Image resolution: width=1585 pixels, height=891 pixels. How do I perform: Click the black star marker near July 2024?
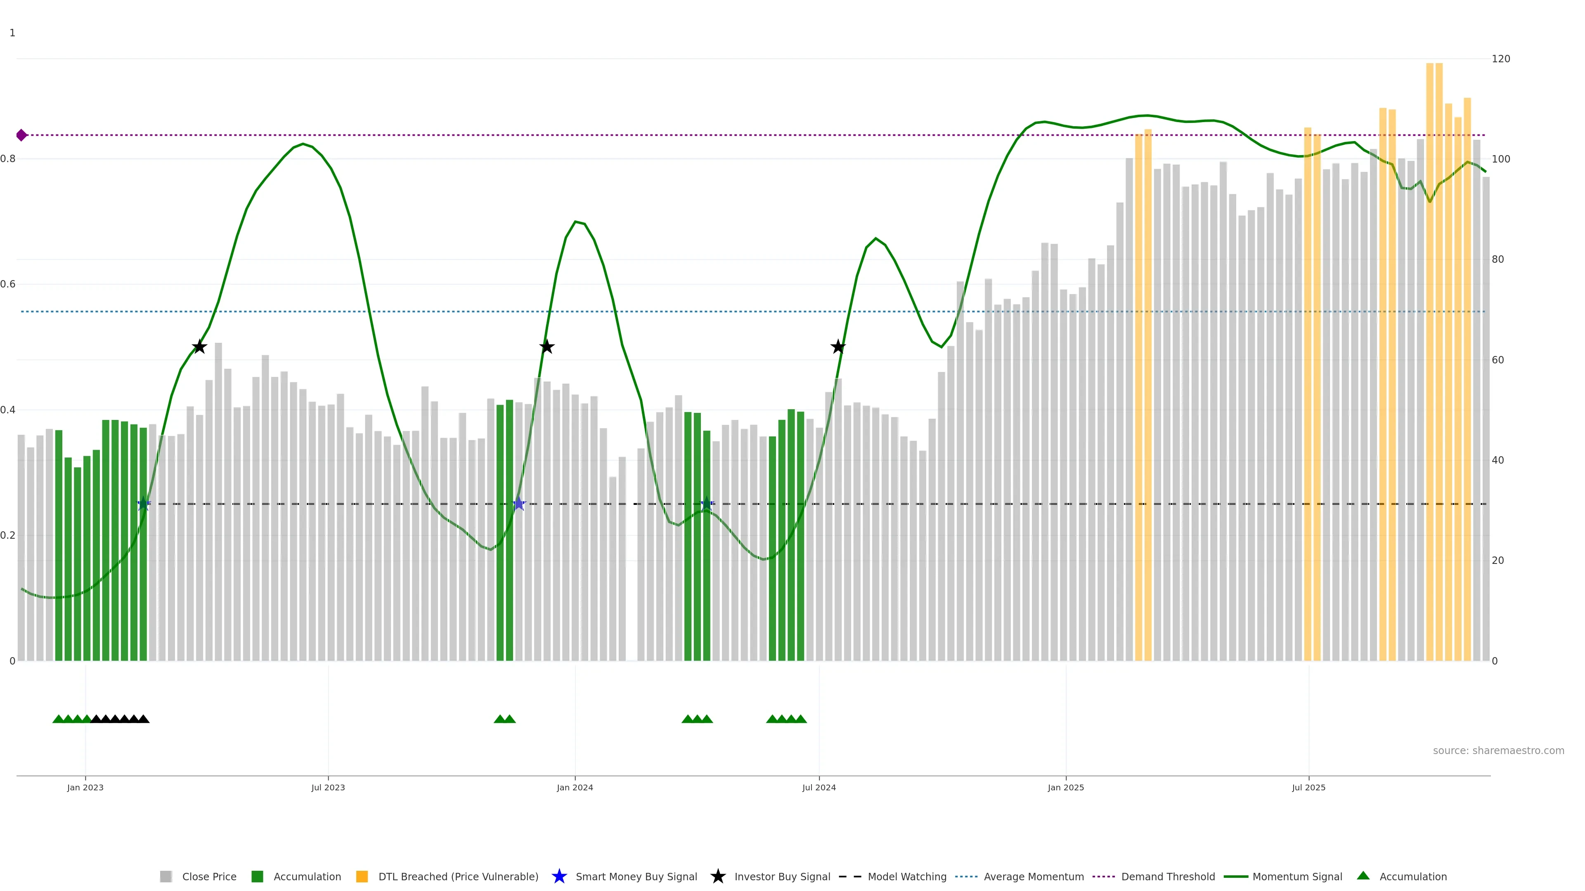837,347
